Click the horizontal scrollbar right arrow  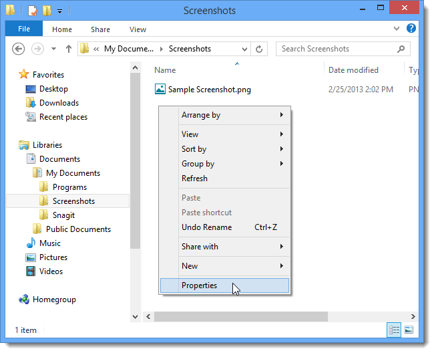(413, 316)
